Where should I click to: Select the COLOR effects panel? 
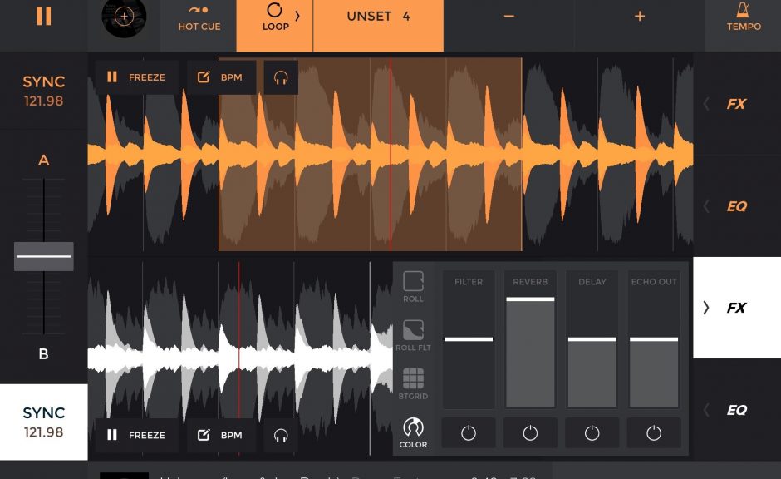click(x=412, y=432)
